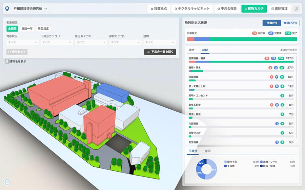Screen dimensions: 305x190
Task: Select the 空調機器／器具 row label
Action: click(x=197, y=58)
